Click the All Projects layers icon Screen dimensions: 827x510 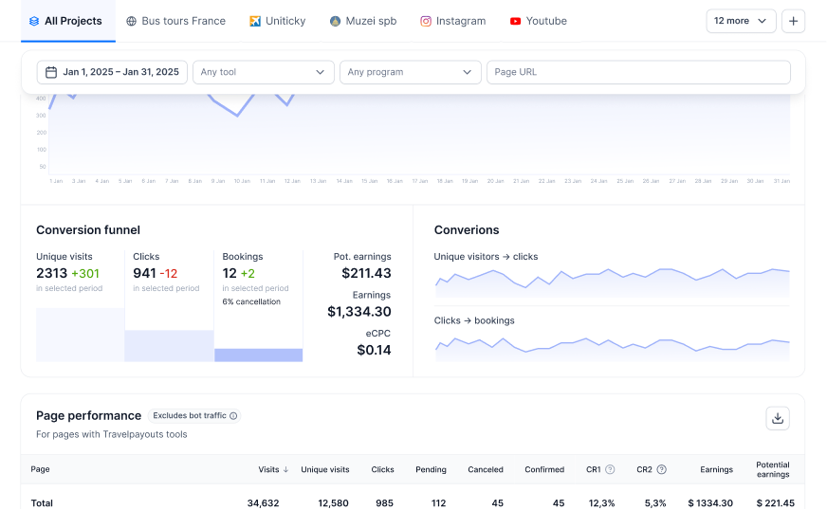34,21
